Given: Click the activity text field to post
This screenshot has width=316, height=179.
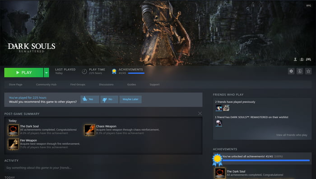Looking at the screenshot, I should click(x=103, y=168).
